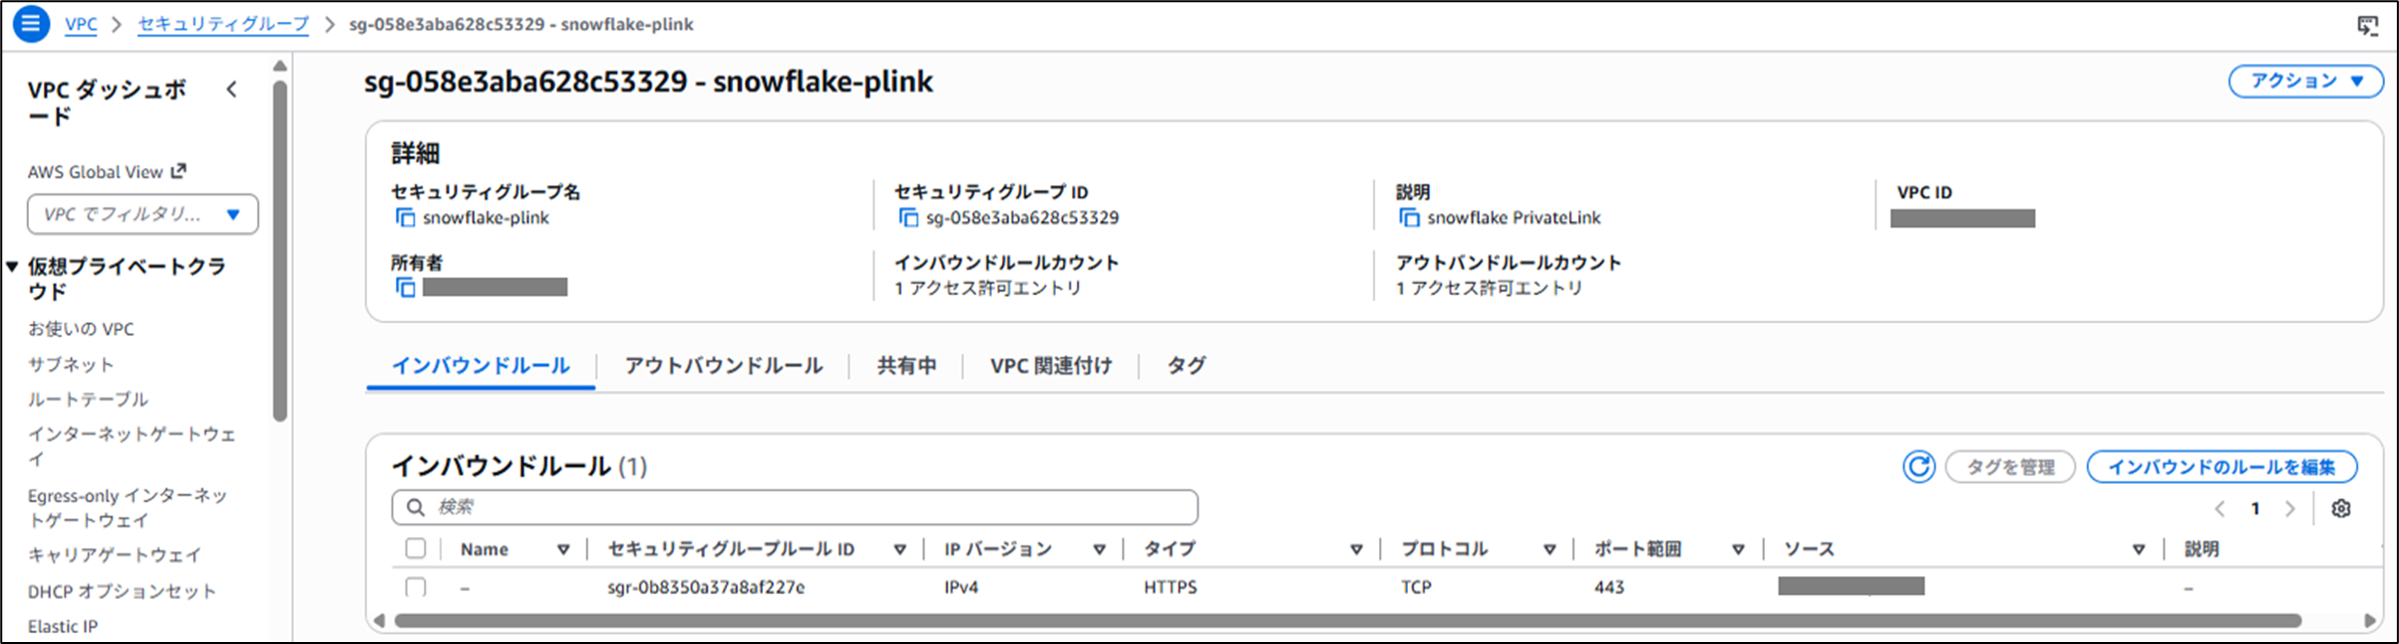Sort by the Name column arrow
The image size is (2399, 644).
pyautogui.click(x=563, y=549)
